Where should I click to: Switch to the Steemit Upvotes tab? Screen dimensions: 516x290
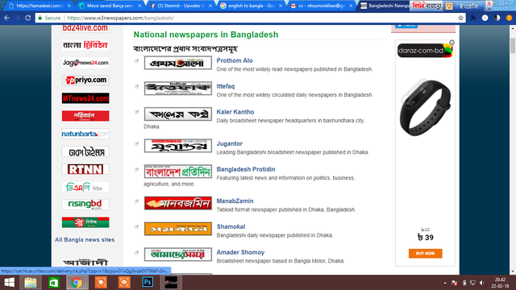pos(181,6)
